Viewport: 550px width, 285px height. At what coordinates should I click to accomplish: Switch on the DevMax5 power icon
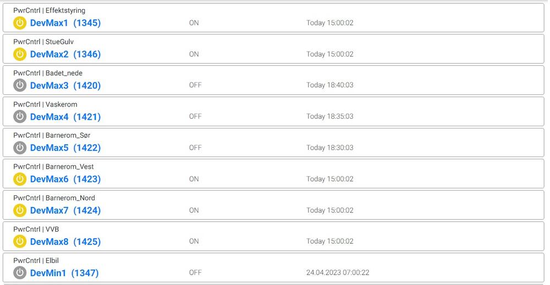[x=20, y=148]
